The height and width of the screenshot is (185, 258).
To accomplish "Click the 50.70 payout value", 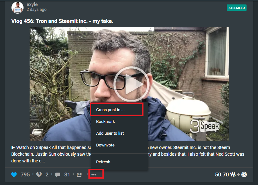I will click(x=222, y=174).
